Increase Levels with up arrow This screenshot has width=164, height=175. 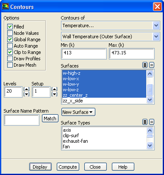pyautogui.click(x=27, y=89)
